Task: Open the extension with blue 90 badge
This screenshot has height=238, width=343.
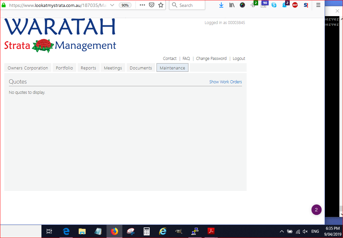Action: 264,4
